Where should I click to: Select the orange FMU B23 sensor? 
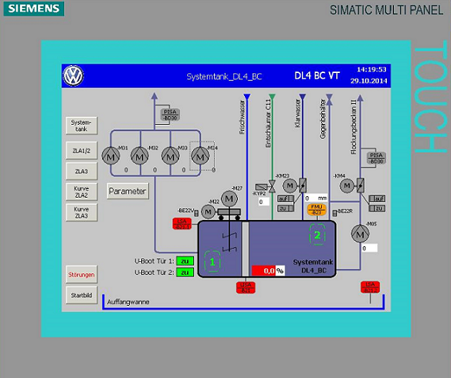(316, 210)
